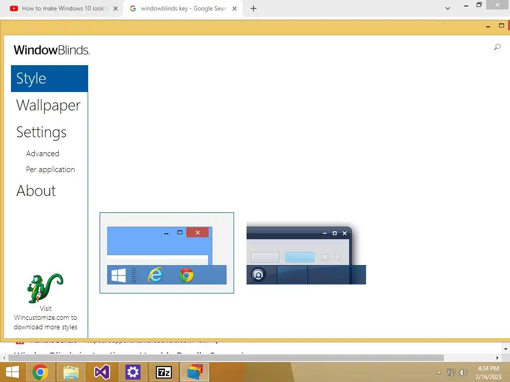Open File Explorer from the taskbar
Viewport: 510px width, 382px height.
click(71, 372)
